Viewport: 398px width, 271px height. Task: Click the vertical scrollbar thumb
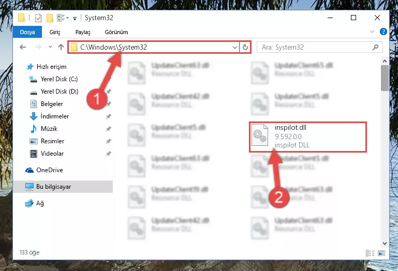click(x=385, y=78)
